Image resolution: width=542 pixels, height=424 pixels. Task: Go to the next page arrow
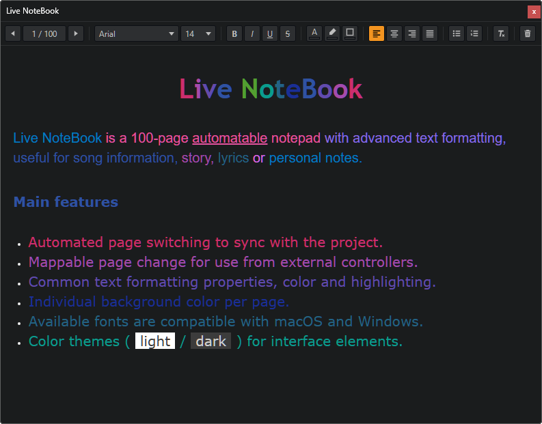76,34
